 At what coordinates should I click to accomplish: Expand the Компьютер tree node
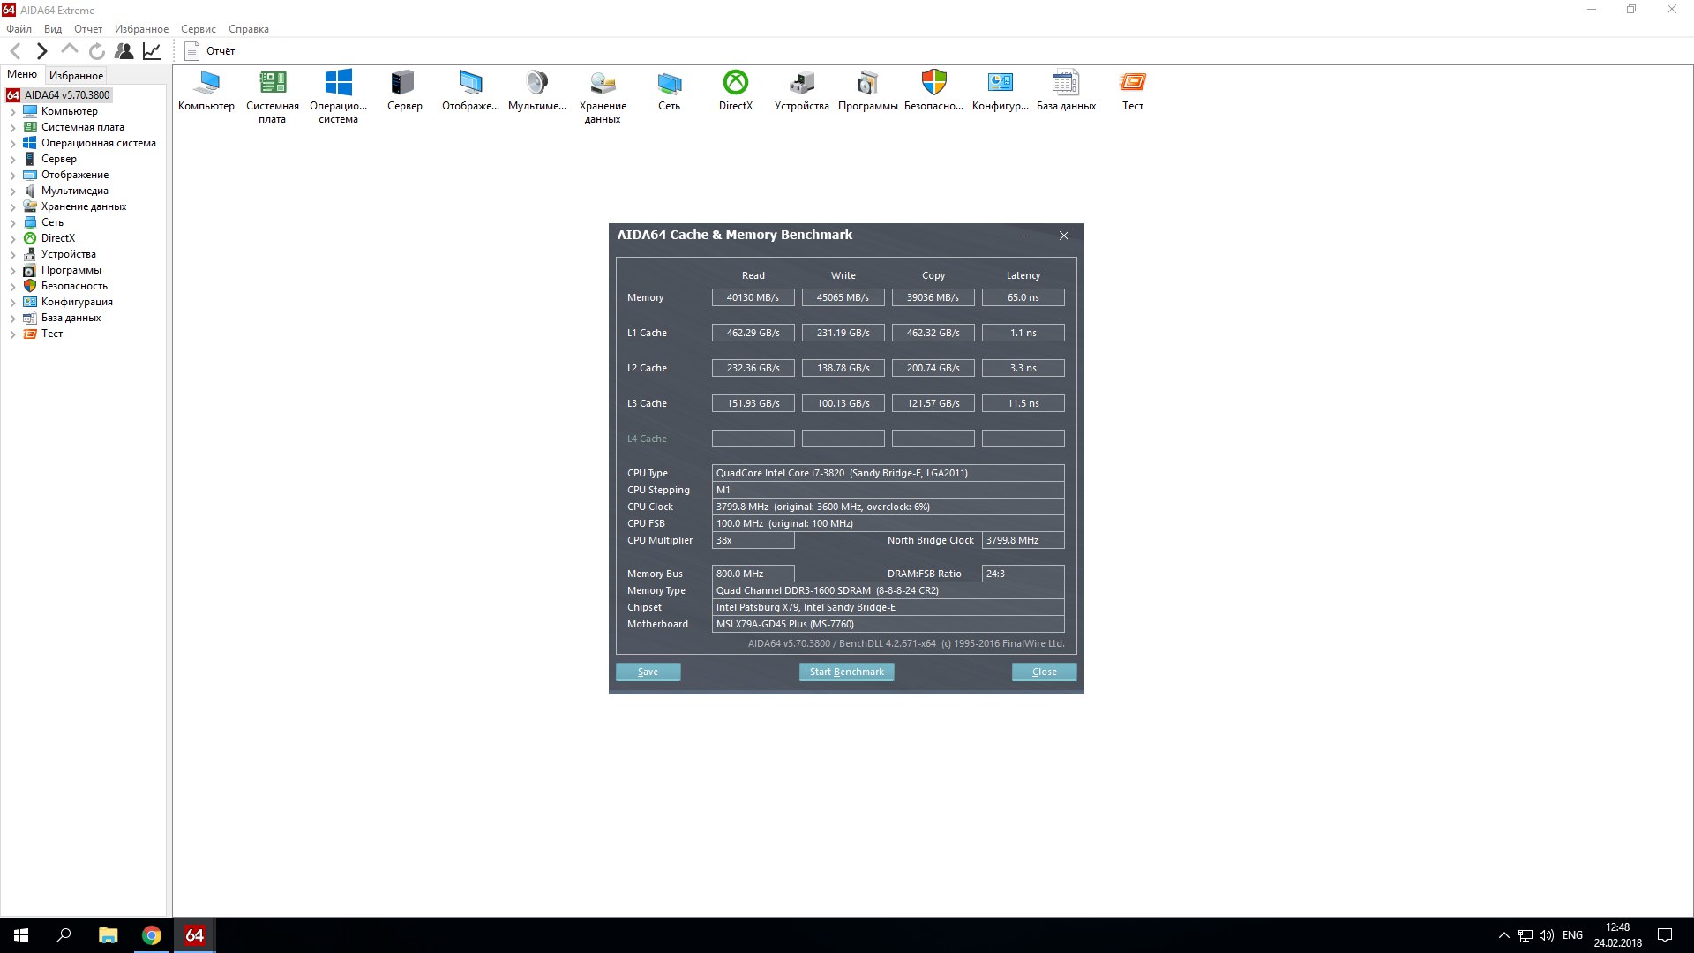click(x=12, y=112)
